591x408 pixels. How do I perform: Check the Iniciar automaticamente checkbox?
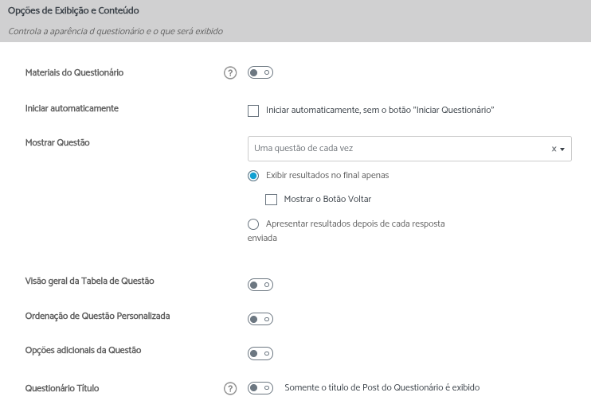coord(253,111)
